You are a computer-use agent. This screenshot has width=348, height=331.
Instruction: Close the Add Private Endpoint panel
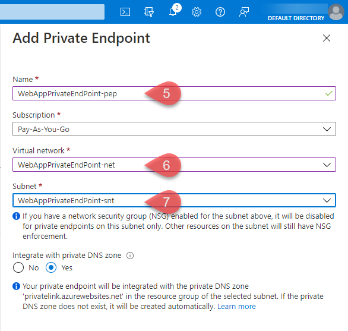(327, 38)
